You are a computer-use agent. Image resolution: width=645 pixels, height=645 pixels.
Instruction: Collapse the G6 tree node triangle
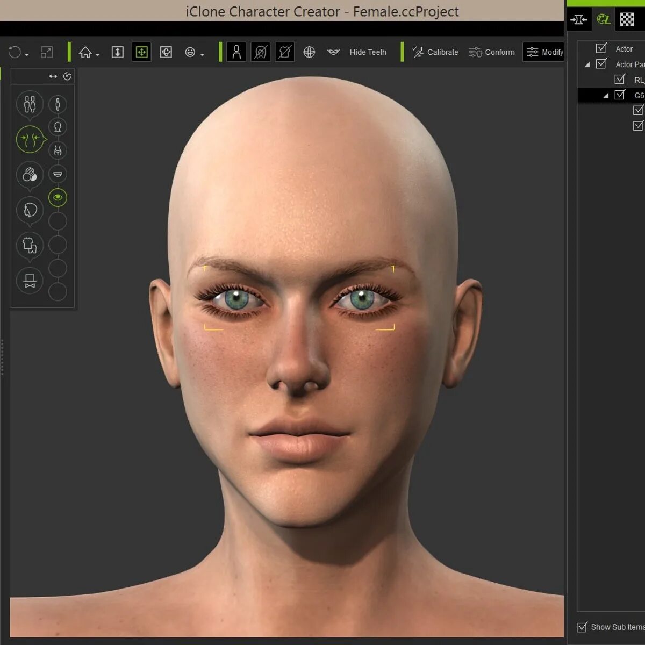pos(606,96)
